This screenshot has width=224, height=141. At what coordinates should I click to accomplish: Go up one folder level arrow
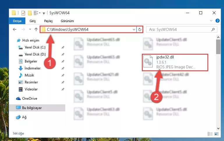[36, 29]
